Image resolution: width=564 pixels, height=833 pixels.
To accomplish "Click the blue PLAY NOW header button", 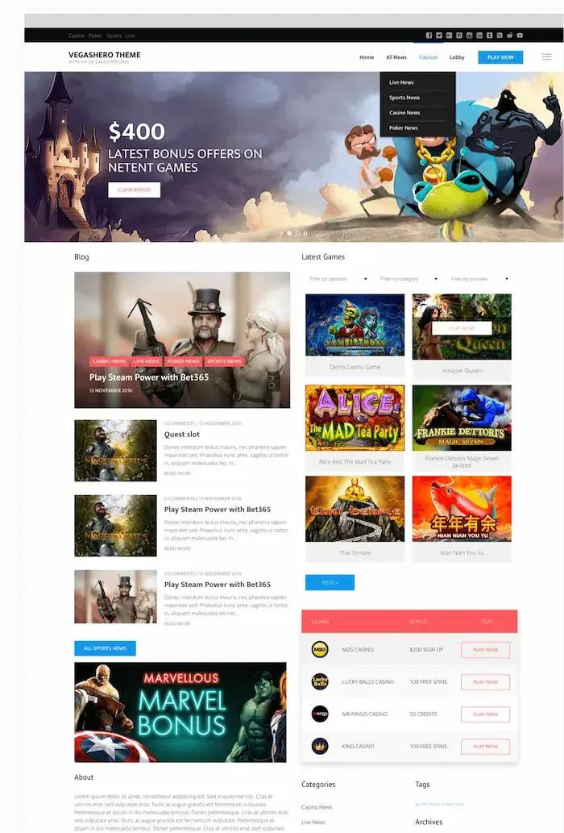I will 500,57.
